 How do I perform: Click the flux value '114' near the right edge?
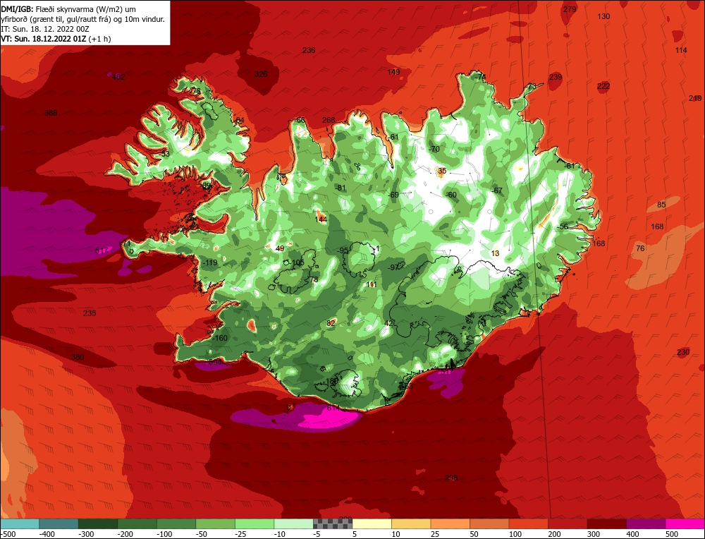681,50
